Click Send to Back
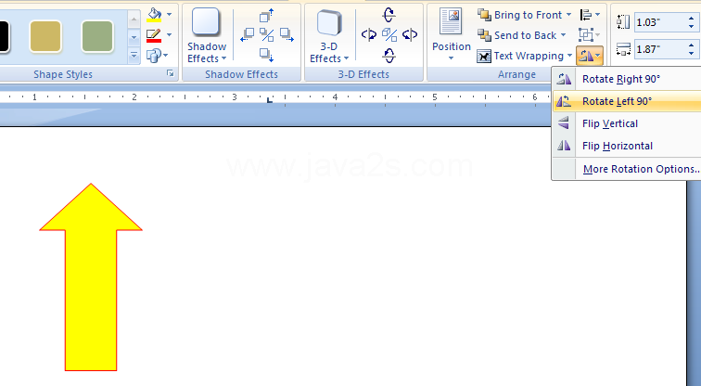Screen dimensions: 701x386 coord(516,35)
